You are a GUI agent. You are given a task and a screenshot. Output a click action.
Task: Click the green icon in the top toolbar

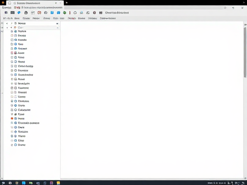(x=64, y=13)
